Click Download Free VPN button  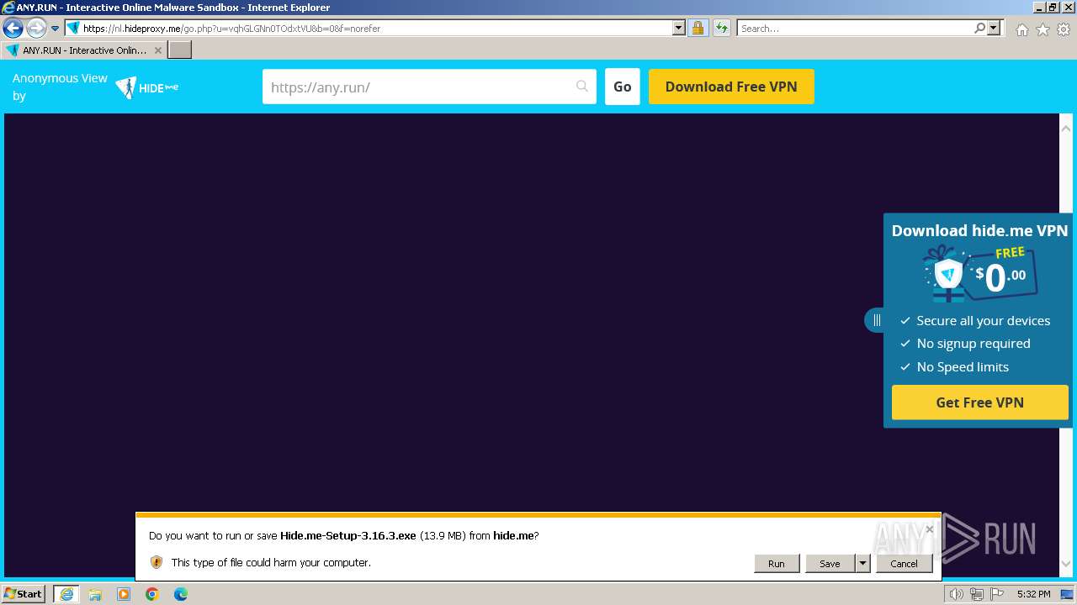tap(731, 87)
